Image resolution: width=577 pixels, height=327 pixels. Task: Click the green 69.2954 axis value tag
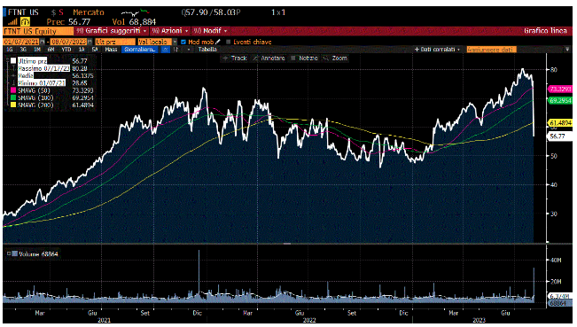560,100
